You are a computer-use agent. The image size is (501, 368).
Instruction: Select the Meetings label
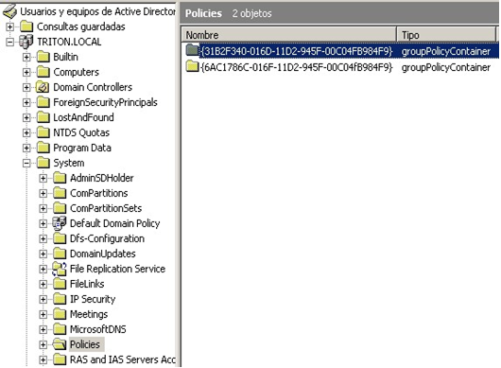point(89,314)
